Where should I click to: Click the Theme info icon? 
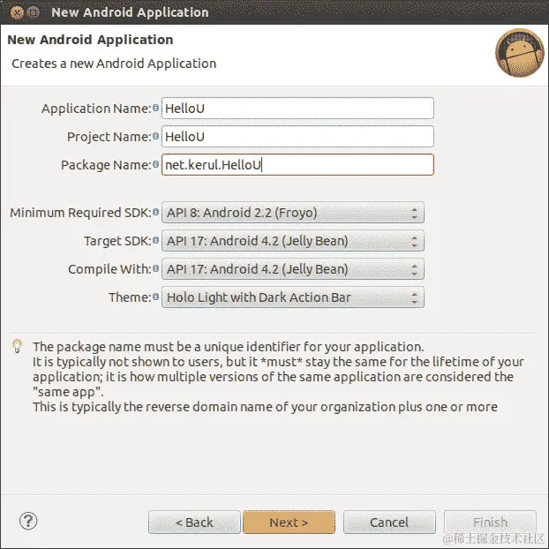point(156,297)
